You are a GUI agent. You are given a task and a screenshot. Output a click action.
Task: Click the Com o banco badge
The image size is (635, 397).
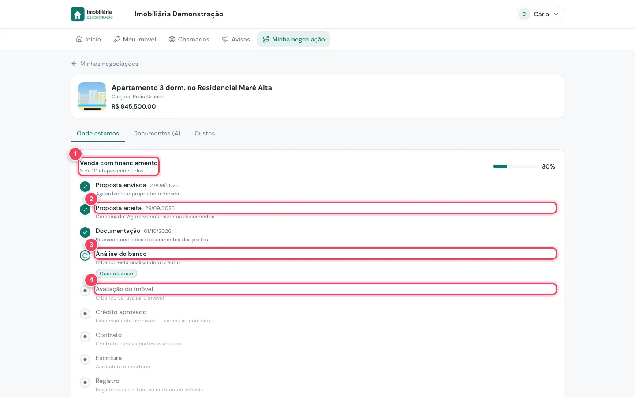click(x=116, y=273)
